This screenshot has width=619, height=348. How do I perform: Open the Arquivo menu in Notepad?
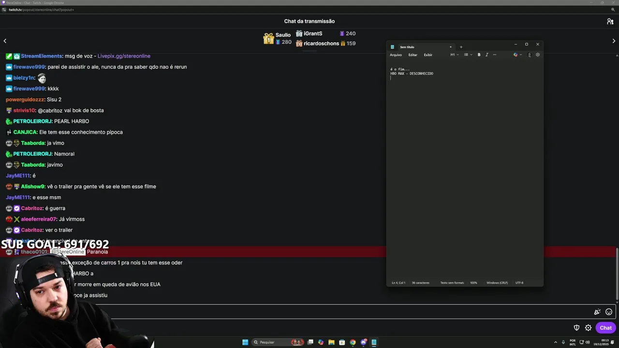396,55
